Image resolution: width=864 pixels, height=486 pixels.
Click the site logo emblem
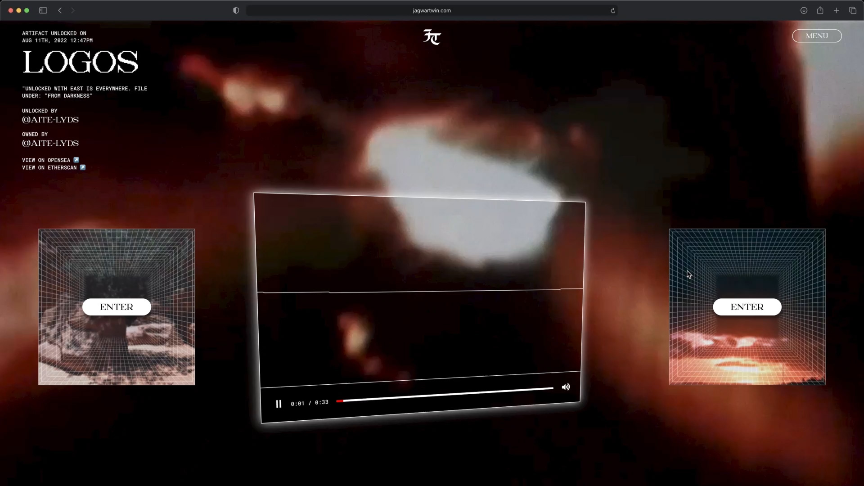432,37
